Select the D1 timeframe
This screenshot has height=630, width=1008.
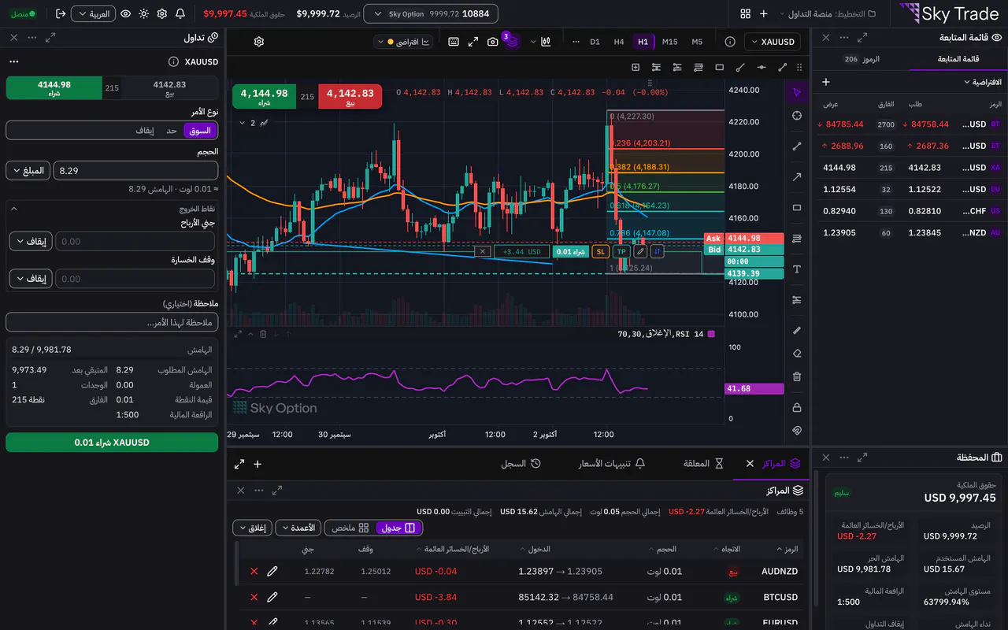click(595, 42)
